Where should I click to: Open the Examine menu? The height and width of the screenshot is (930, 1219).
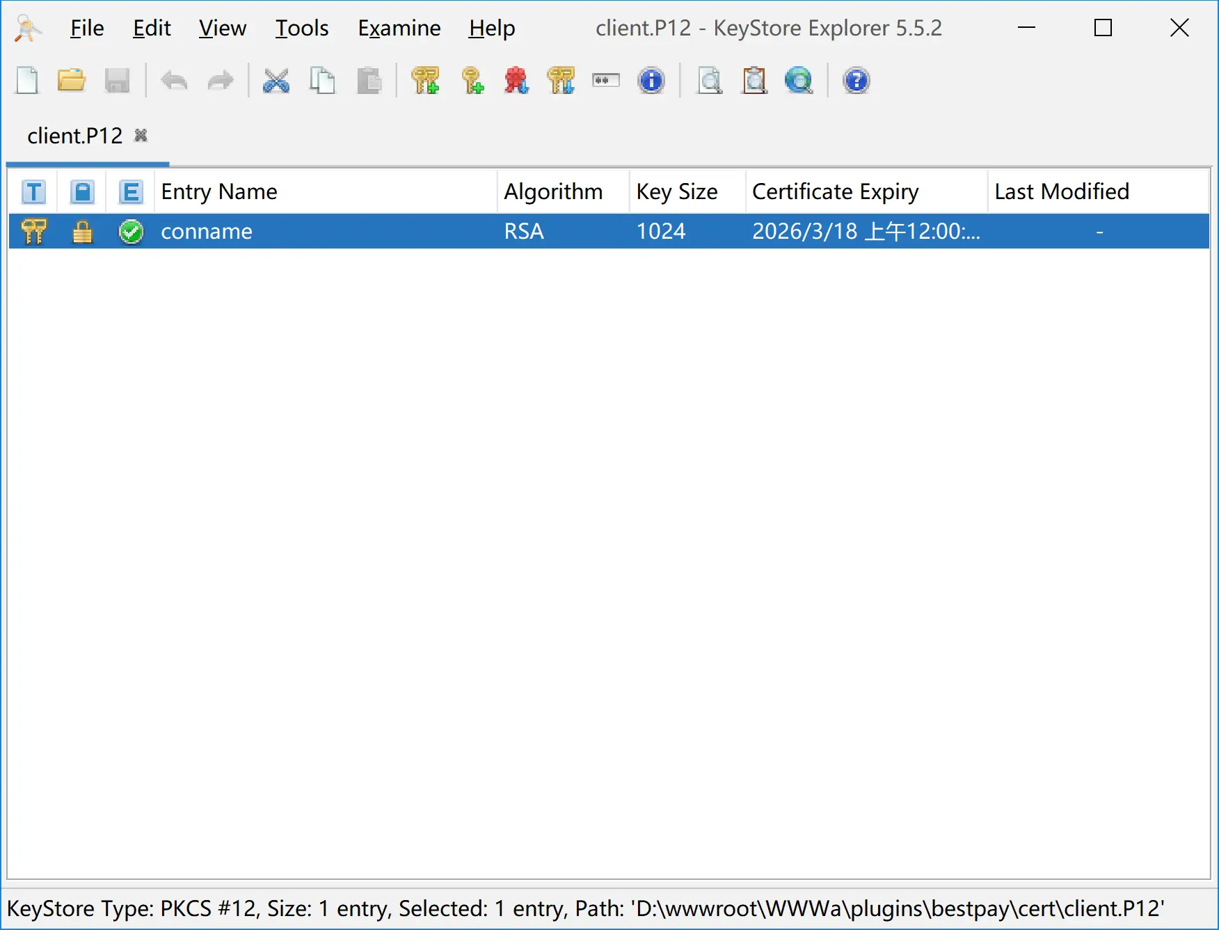(399, 28)
